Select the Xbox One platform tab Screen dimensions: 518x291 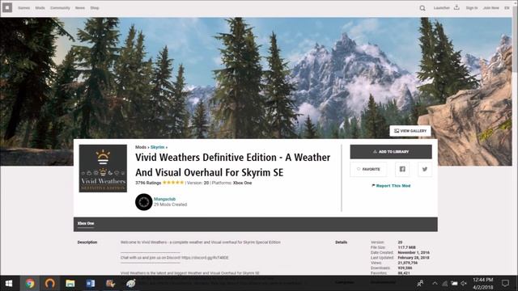pyautogui.click(x=86, y=223)
